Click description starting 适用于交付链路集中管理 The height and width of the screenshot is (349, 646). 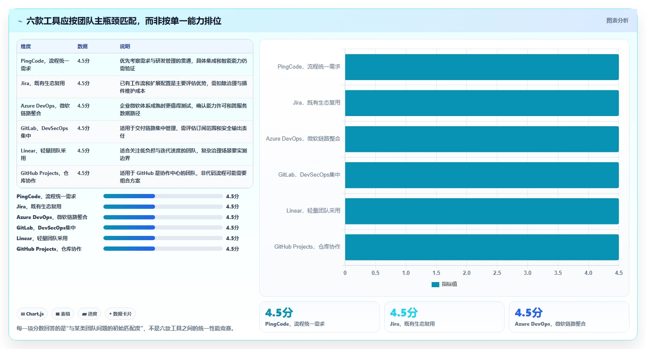[183, 132]
